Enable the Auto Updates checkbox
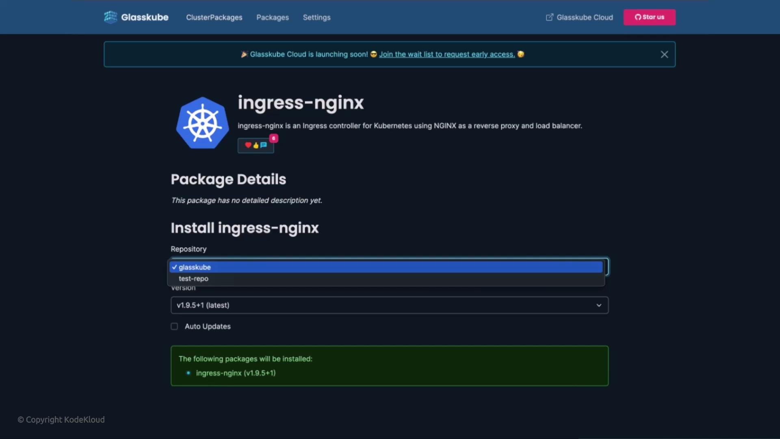Viewport: 780px width, 439px height. point(174,326)
